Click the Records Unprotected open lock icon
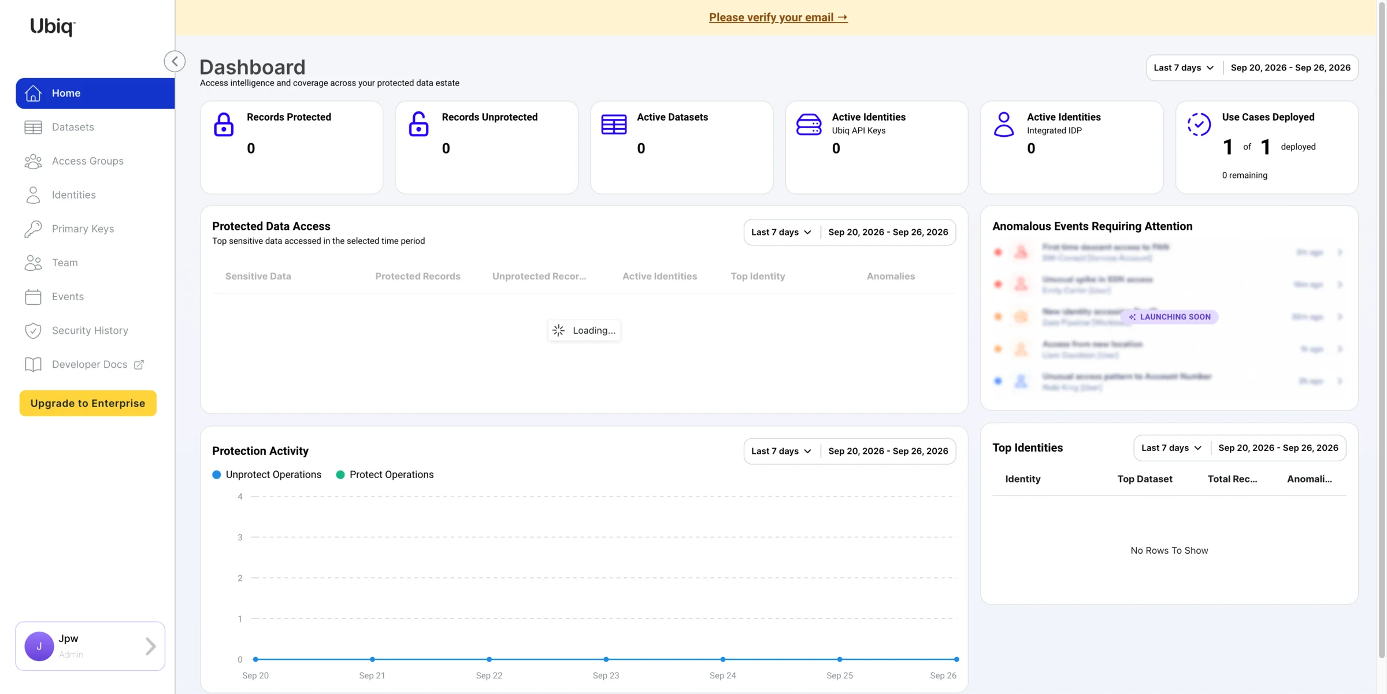The height and width of the screenshot is (694, 1387). pyautogui.click(x=418, y=124)
